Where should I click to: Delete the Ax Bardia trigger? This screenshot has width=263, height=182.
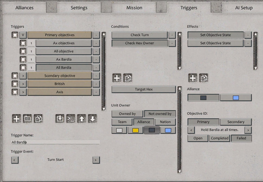[96, 59]
